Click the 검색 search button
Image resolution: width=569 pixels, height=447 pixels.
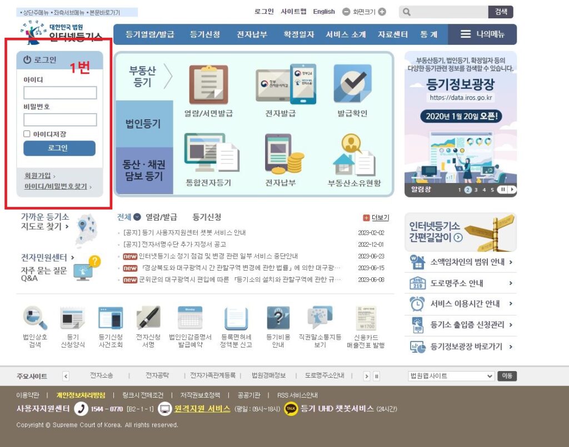tap(501, 12)
